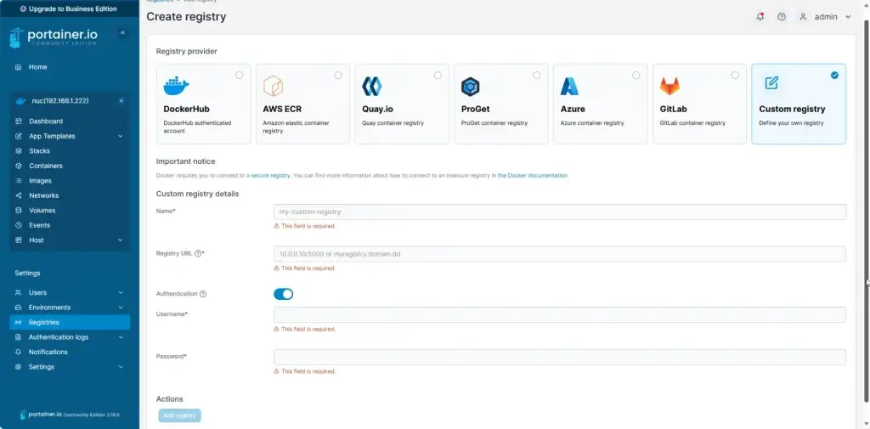Follow the 'secure registry' link
Image resolution: width=870 pixels, height=429 pixels.
271,175
